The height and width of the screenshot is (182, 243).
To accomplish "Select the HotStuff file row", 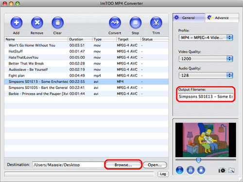I will (87, 51).
